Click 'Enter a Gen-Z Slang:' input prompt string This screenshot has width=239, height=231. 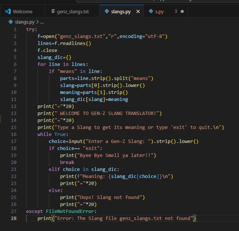118,141
